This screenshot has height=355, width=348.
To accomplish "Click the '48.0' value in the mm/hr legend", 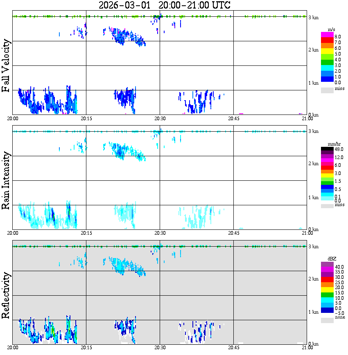I will pyautogui.click(x=339, y=149).
